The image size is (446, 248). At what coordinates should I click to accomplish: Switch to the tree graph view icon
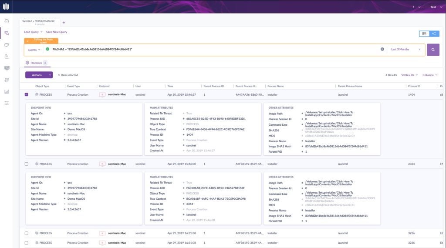[434, 34]
